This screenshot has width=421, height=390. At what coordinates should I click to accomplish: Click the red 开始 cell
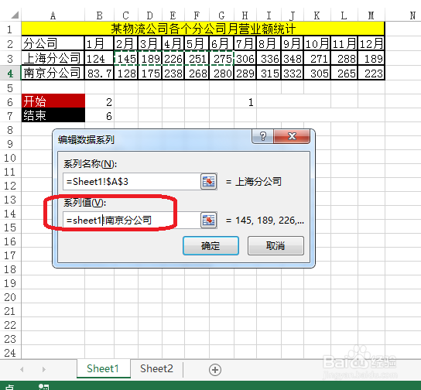(53, 101)
